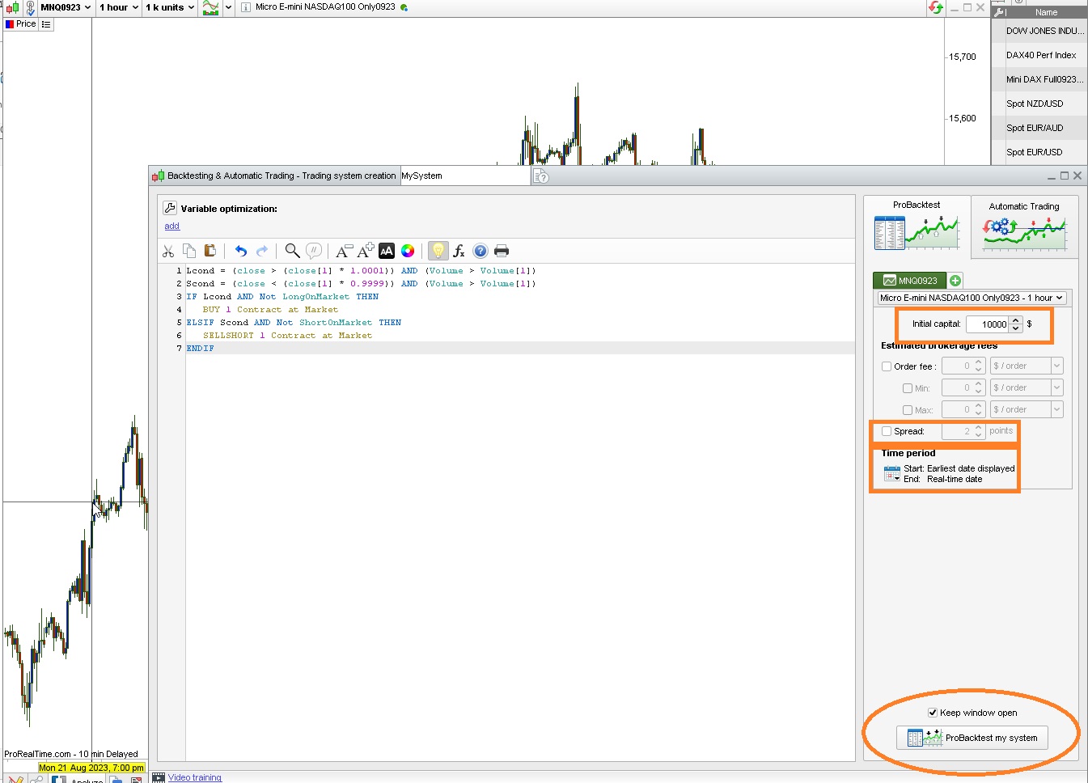Viewport: 1088px width, 783px height.
Task: Select Mini DAX Full0923 in the list
Action: pyautogui.click(x=1039, y=79)
